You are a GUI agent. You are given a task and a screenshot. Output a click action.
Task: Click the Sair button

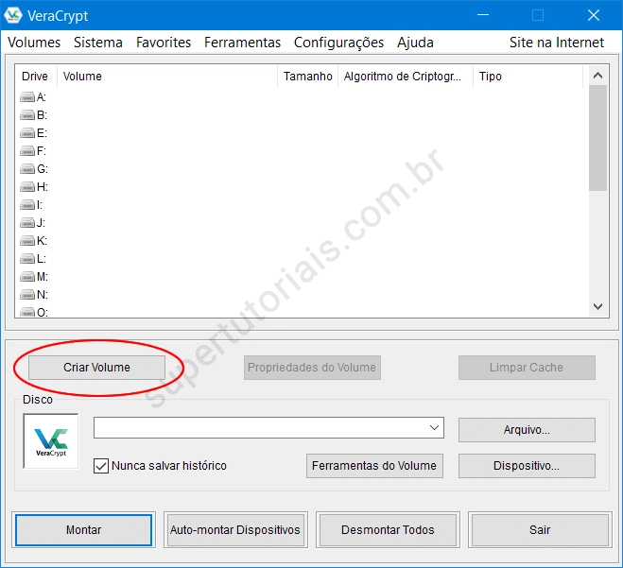(x=540, y=530)
